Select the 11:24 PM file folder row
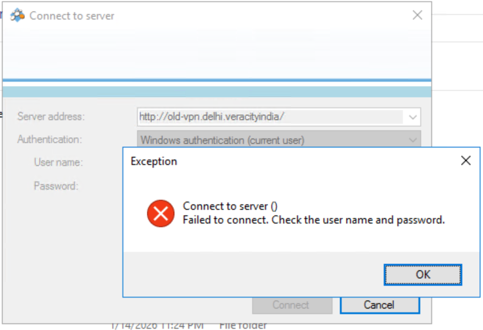 189,326
